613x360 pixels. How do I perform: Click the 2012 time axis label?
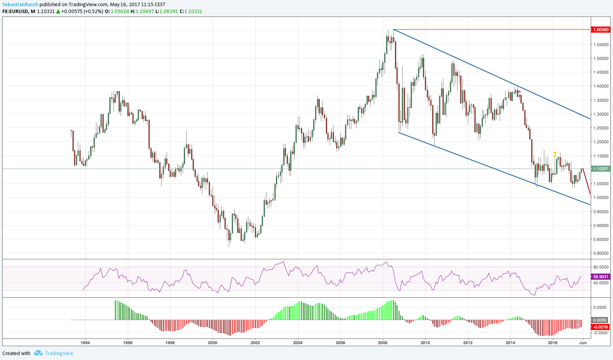pos(468,343)
